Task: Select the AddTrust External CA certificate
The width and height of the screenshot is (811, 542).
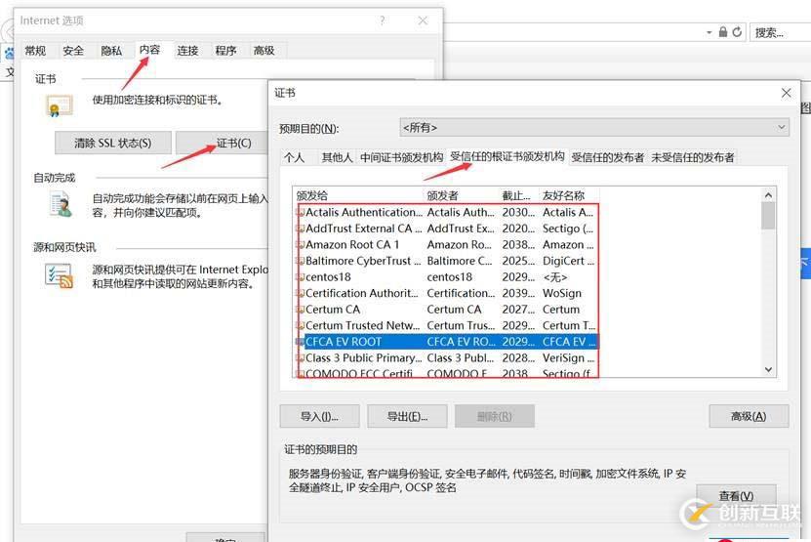Action: [x=447, y=229]
